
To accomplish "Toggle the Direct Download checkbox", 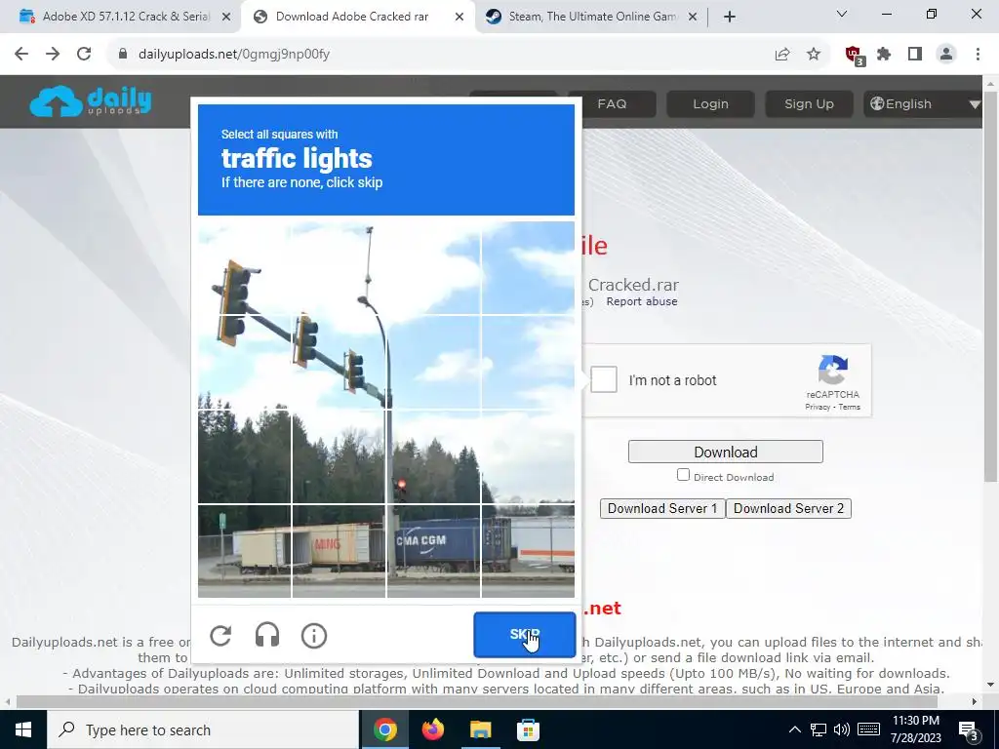I will [683, 475].
